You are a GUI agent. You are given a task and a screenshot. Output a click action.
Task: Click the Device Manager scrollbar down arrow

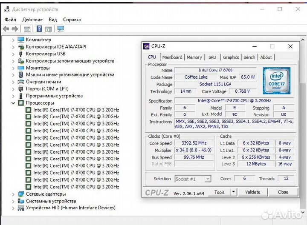tap(303, 213)
